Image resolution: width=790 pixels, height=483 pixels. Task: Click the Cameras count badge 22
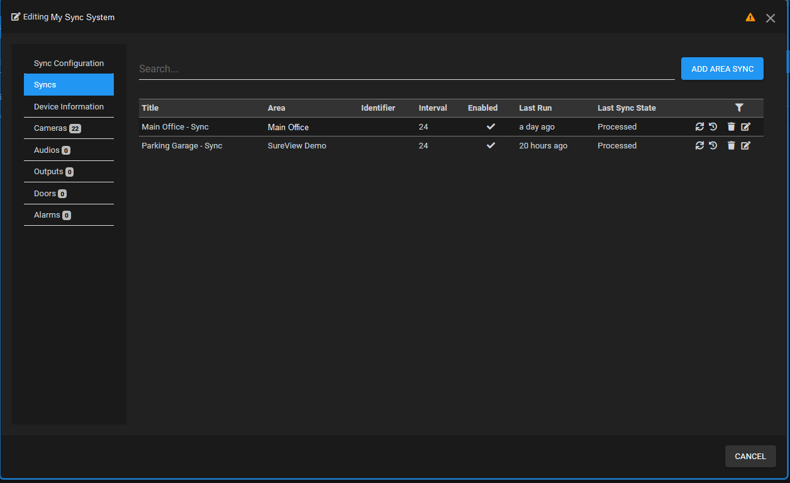click(75, 129)
